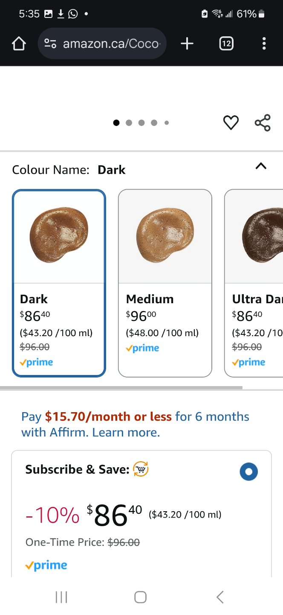
Task: Tap the amazon.ca address bar
Action: point(102,44)
